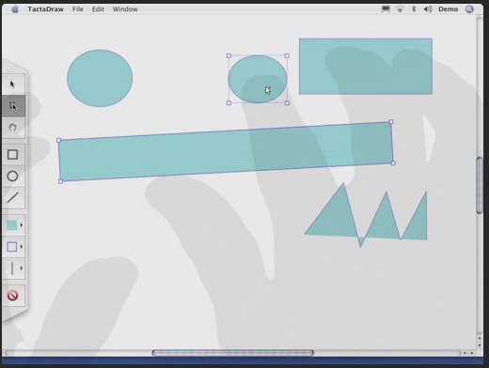Image resolution: width=489 pixels, height=368 pixels.
Task: Expand line thickness dropdown arrow
Action: [22, 268]
